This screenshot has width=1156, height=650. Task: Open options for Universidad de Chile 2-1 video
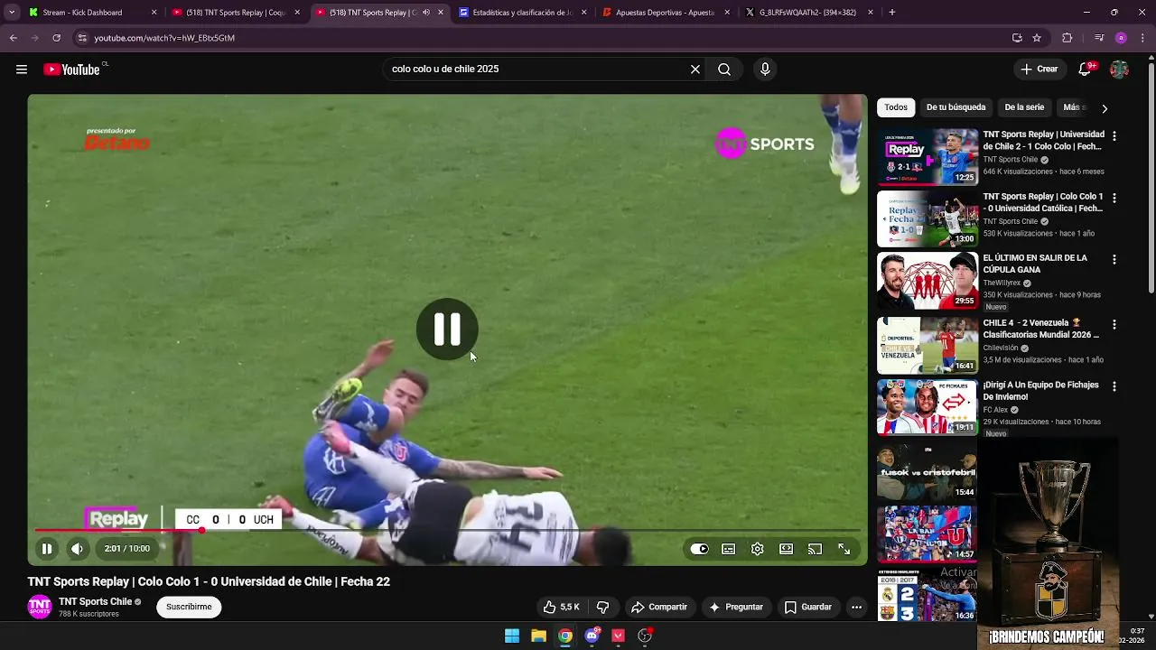pos(1114,136)
